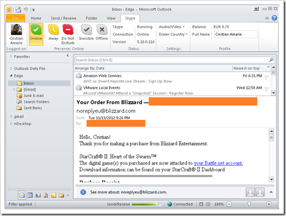Viewport: 286px width, 216px height.
Task: Set Skype presence to Offline
Action: [102, 32]
